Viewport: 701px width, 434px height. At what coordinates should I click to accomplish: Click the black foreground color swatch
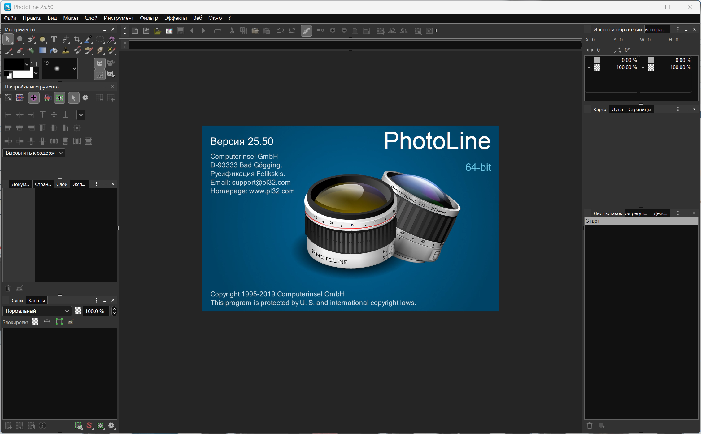[x=14, y=64]
